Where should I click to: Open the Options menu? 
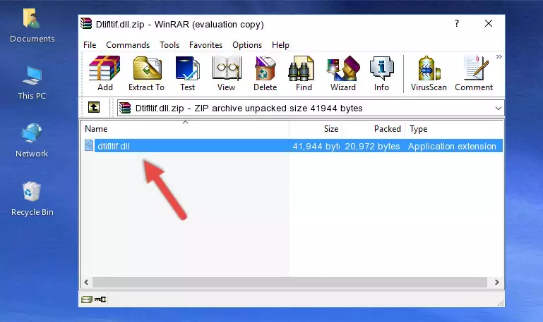pyautogui.click(x=247, y=45)
